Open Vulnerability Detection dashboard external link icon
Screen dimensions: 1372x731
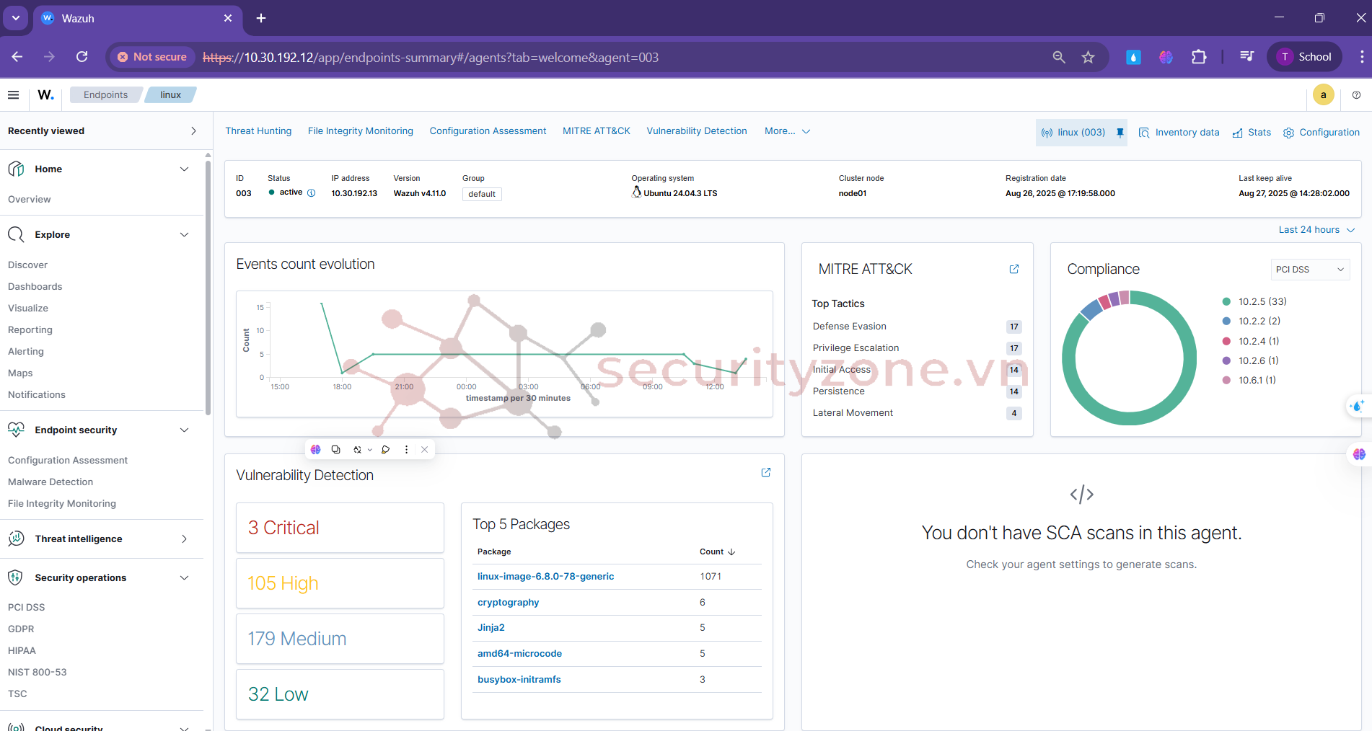(766, 472)
